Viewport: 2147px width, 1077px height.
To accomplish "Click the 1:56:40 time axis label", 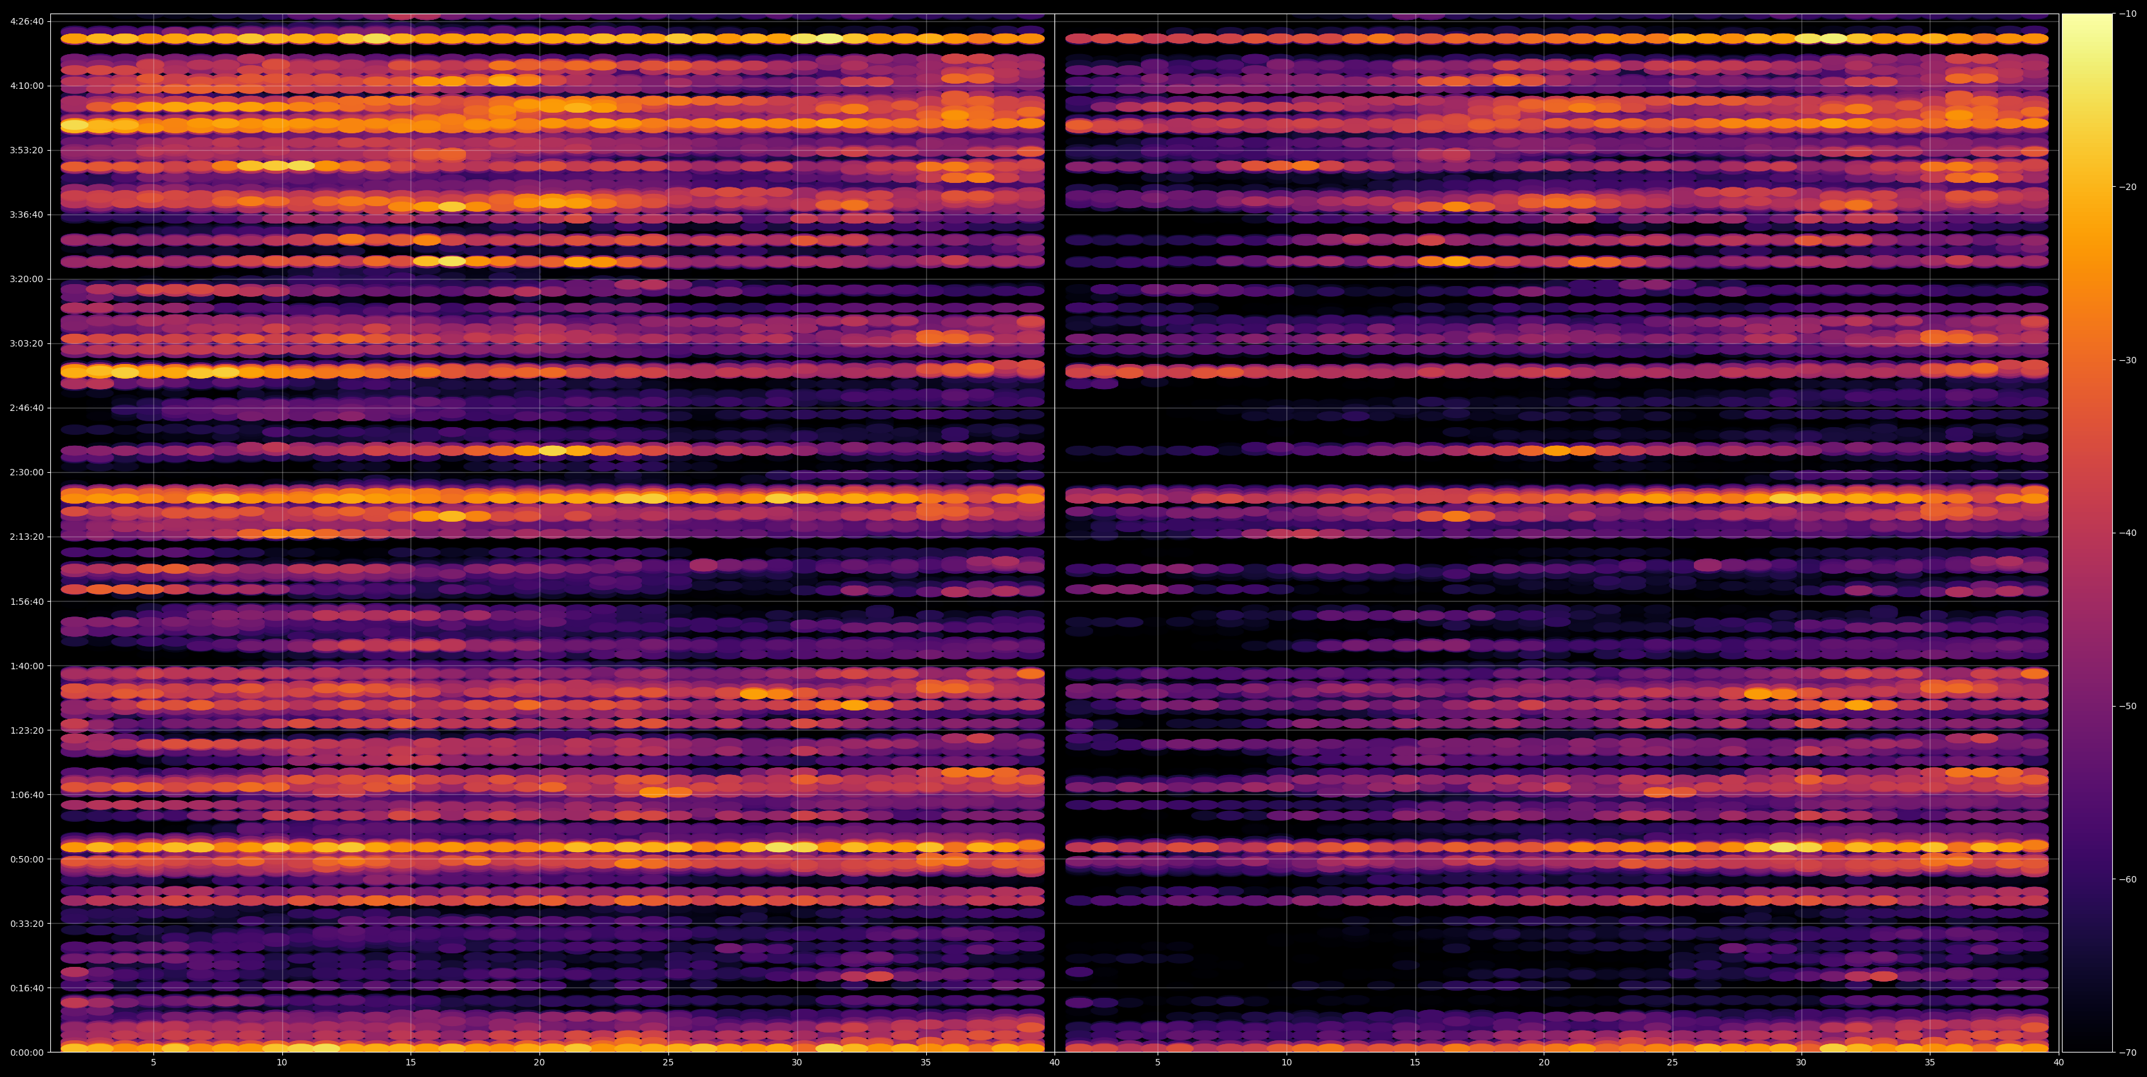I will (26, 602).
